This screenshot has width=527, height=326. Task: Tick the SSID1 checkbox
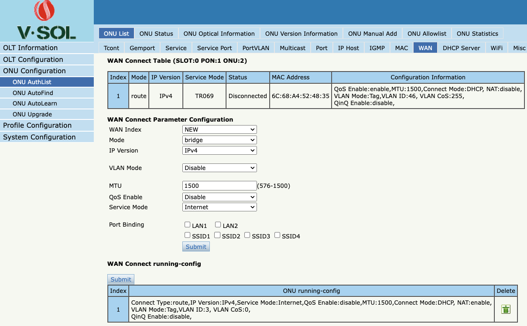click(187, 235)
